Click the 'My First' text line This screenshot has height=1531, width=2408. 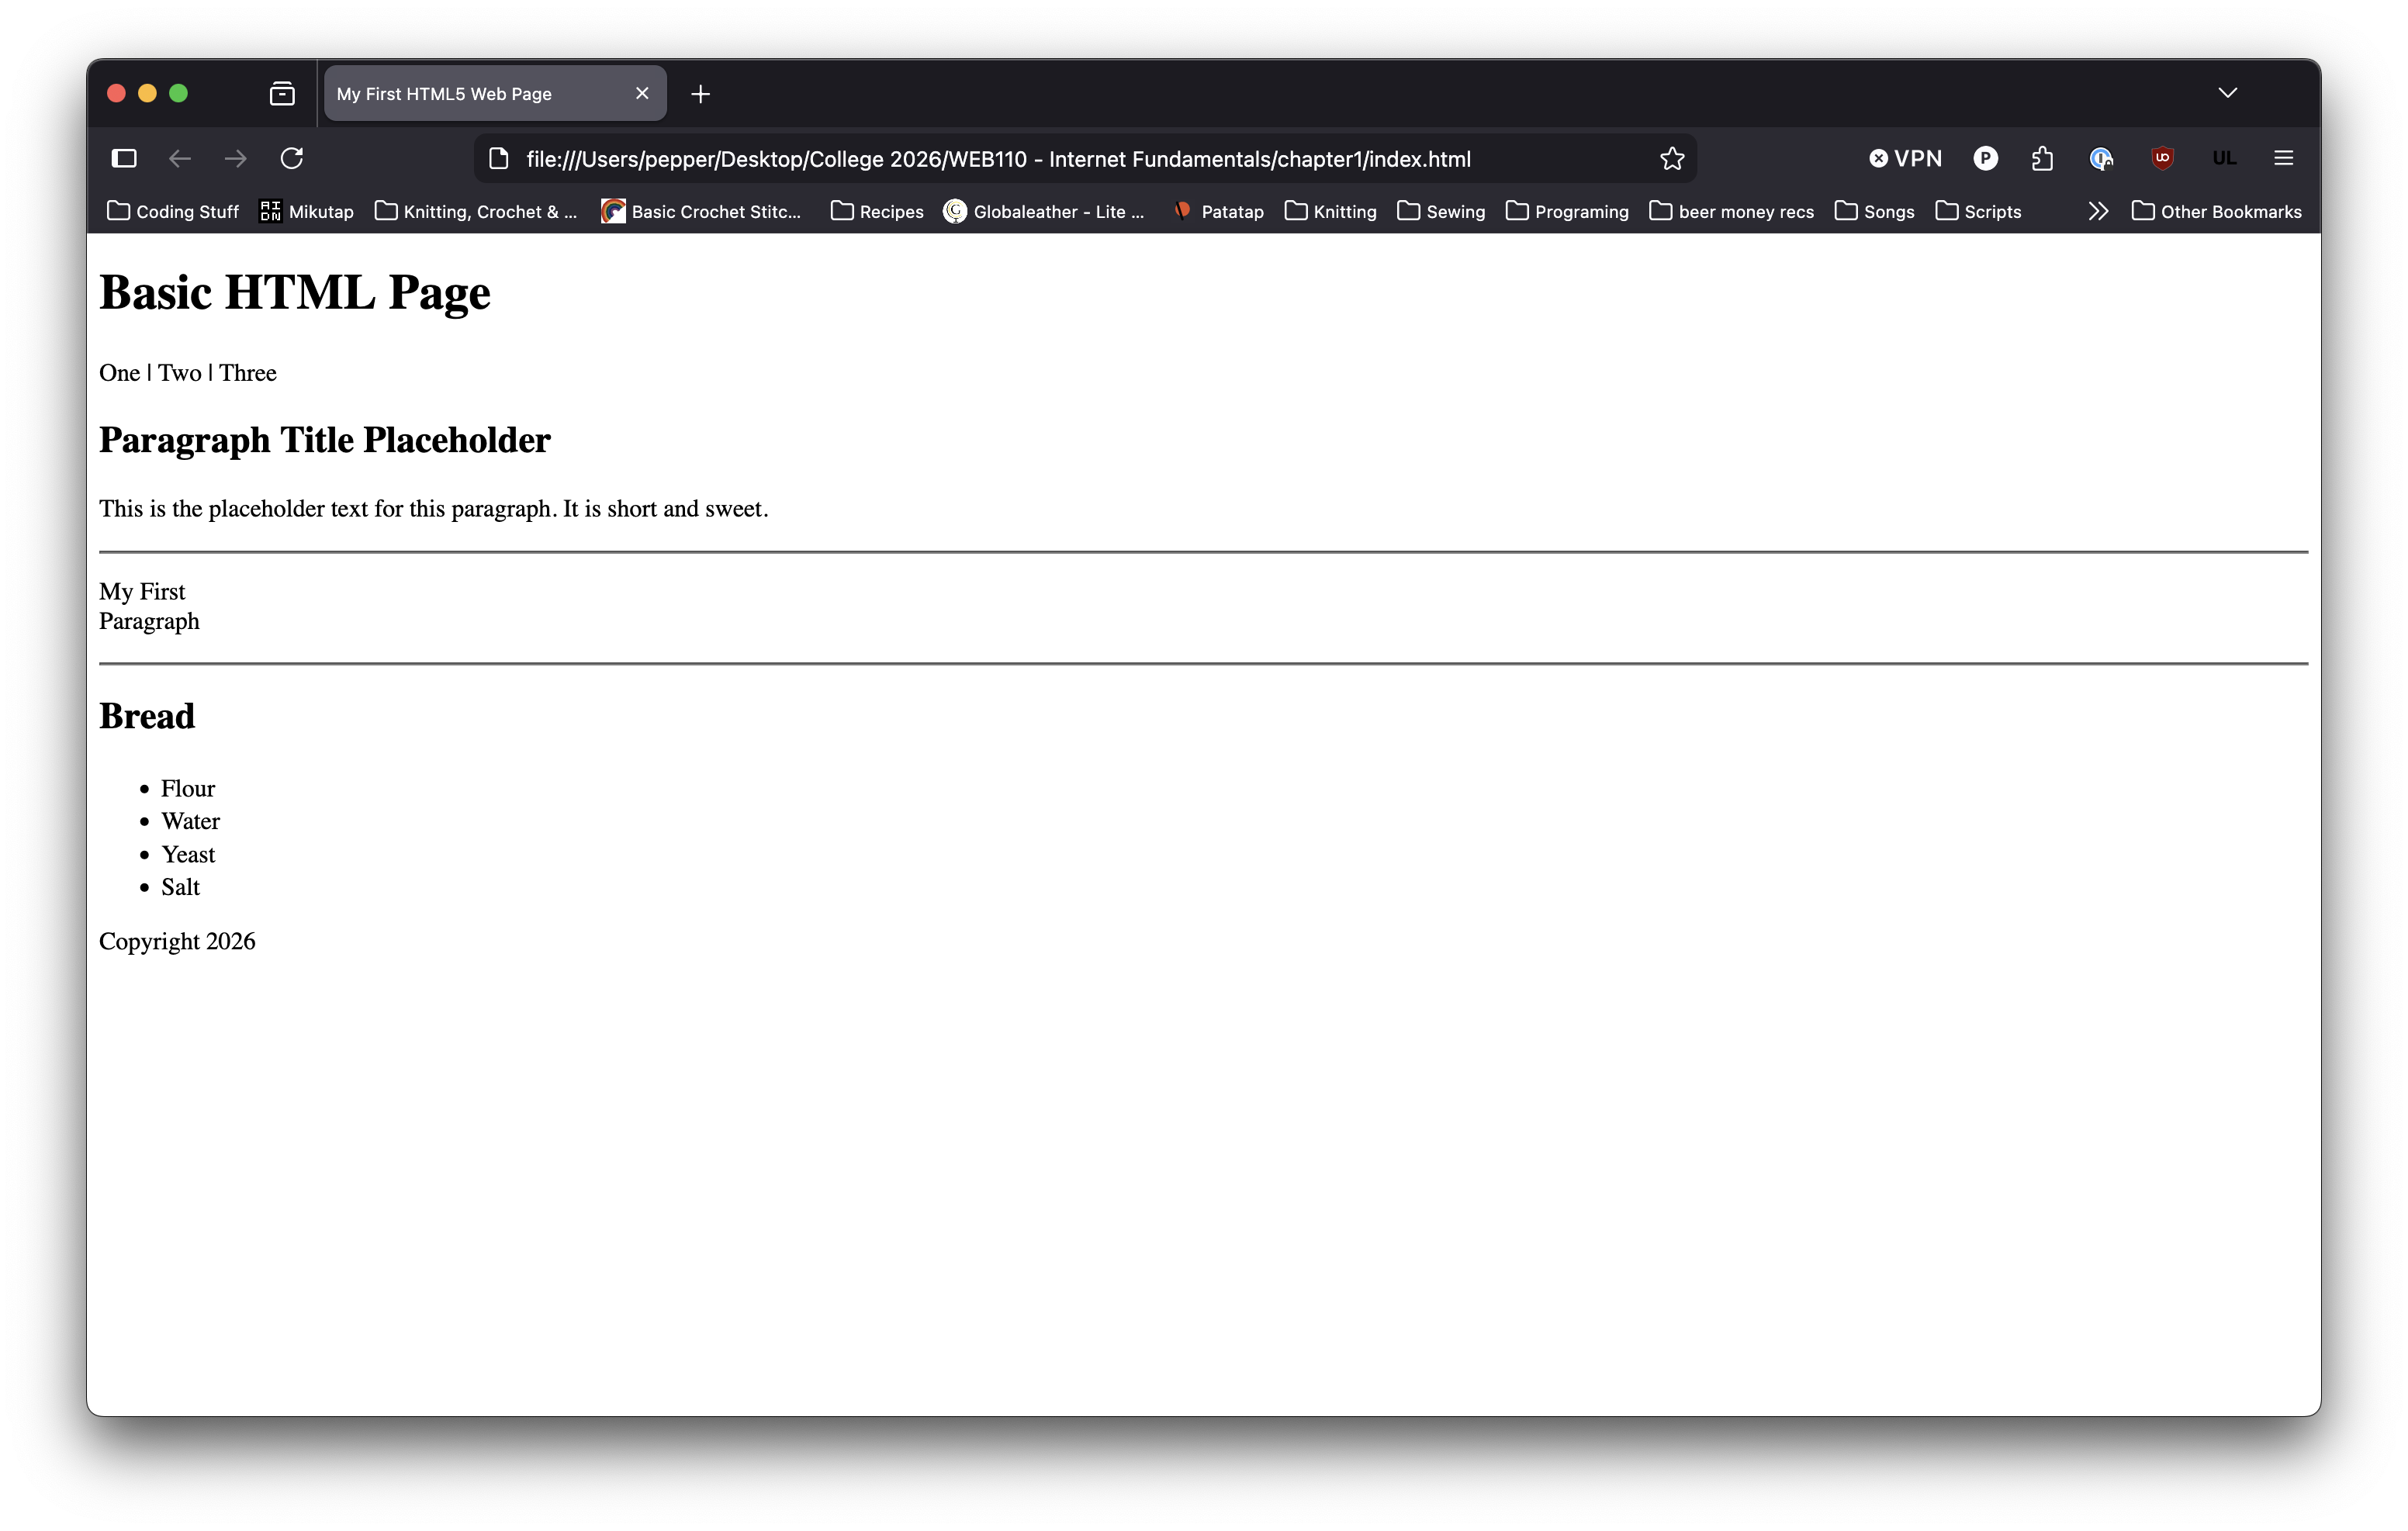tap(142, 591)
